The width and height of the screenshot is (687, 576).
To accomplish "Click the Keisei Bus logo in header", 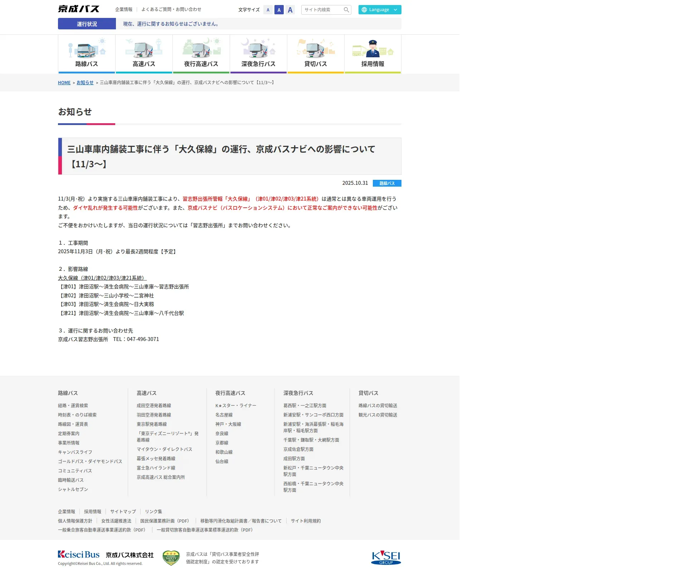I will pyautogui.click(x=79, y=9).
